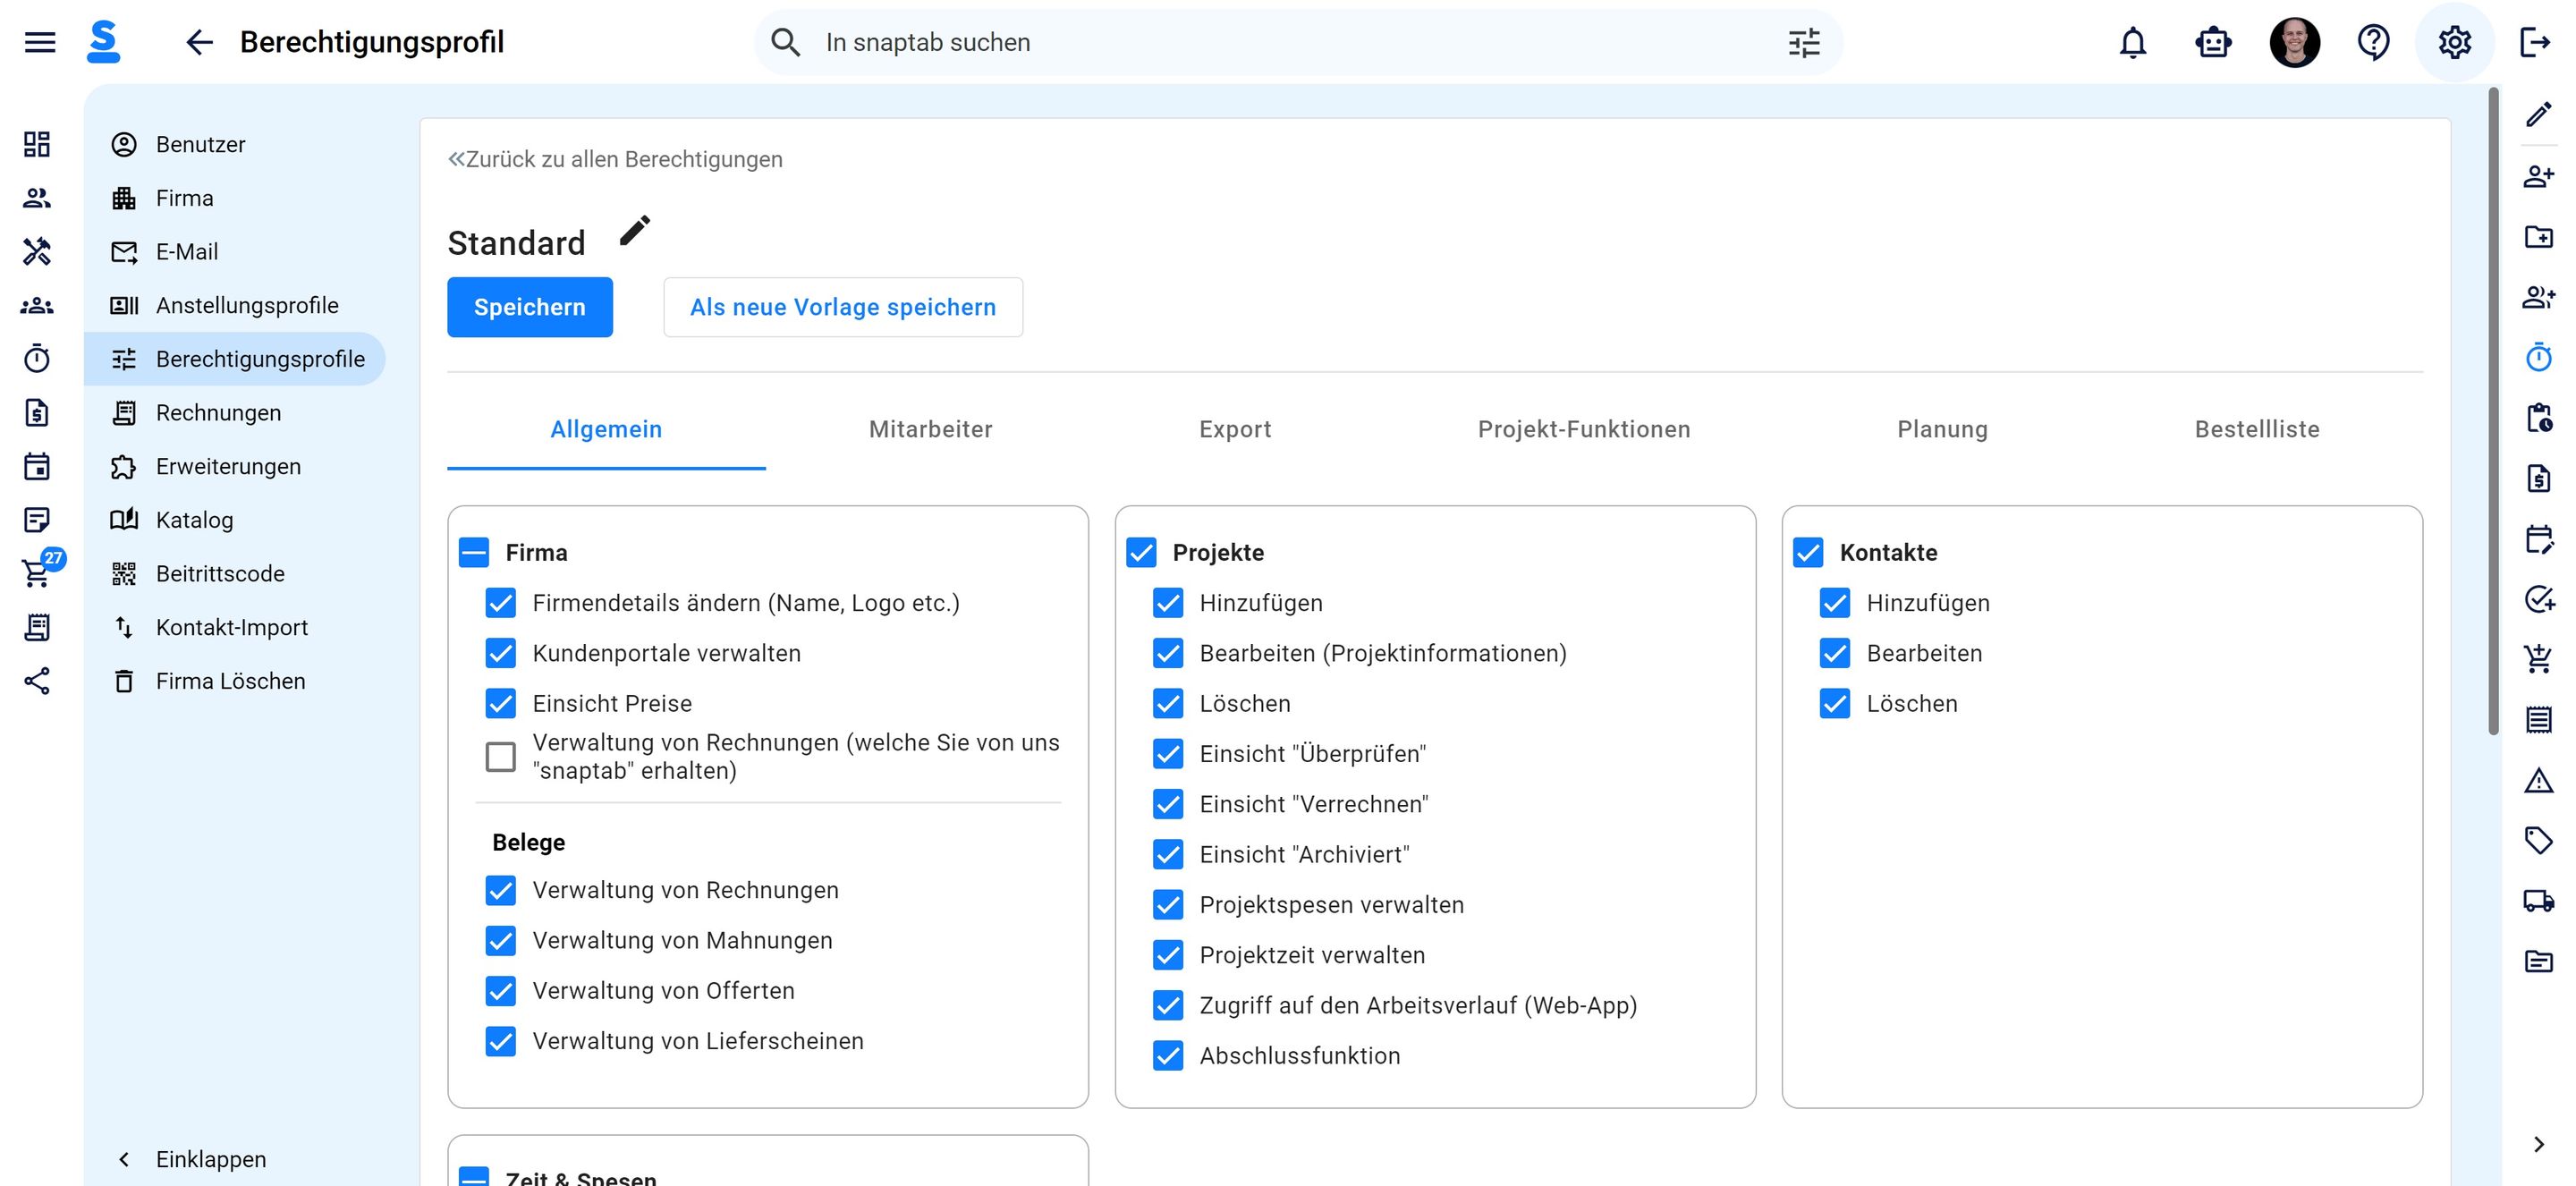Open search filter options icon

tap(1803, 42)
